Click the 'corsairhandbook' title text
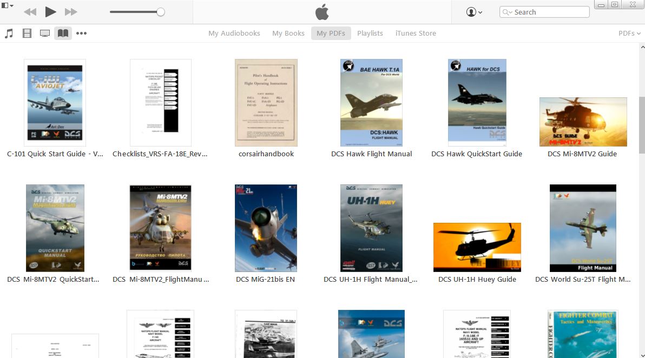Screen dimensions: 645x358 (x=266, y=154)
